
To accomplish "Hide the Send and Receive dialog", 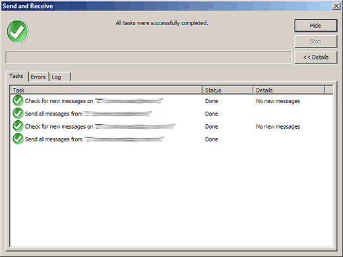I will (x=315, y=26).
